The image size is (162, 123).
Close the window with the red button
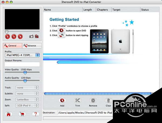click(3, 2)
